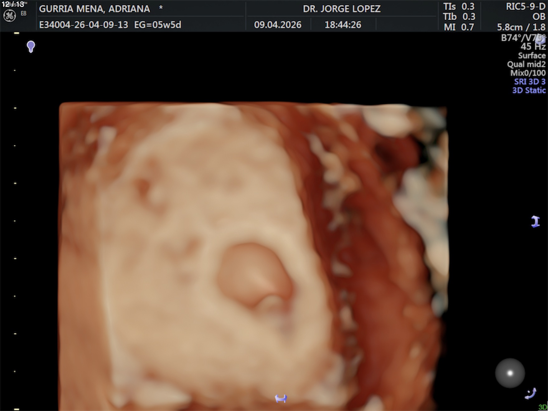Click the exam ID E34004-26-04-09-13
This screenshot has width=548, height=411.
pyautogui.click(x=83, y=25)
